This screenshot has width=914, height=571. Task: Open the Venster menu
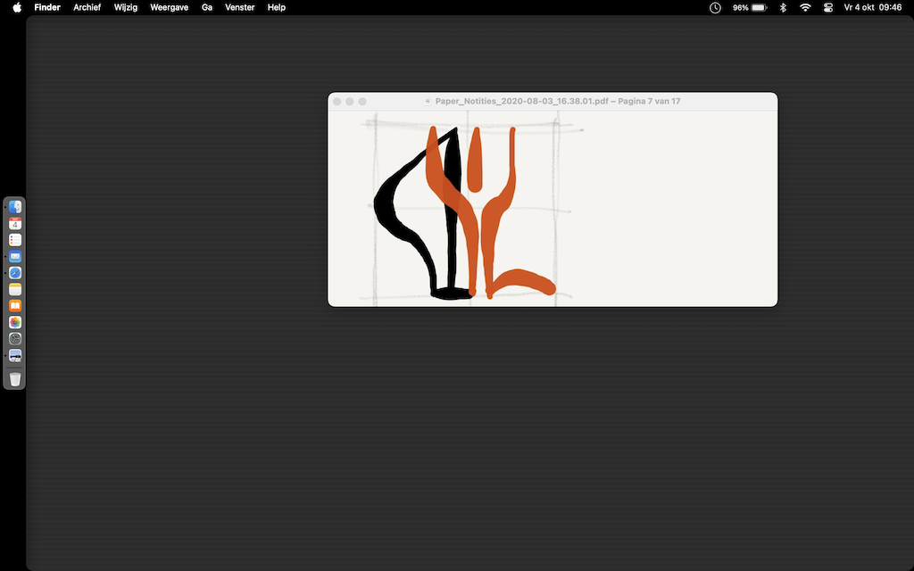pos(239,7)
